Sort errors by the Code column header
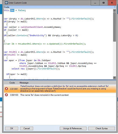Viewport: 118px width, 134px height. coord(12,83)
